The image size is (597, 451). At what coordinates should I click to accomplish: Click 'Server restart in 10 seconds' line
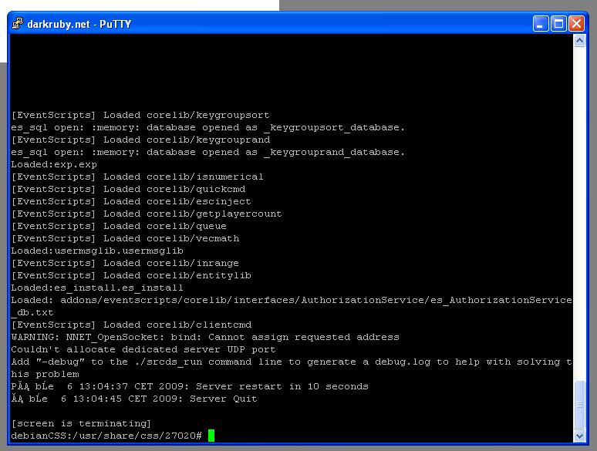[190, 386]
